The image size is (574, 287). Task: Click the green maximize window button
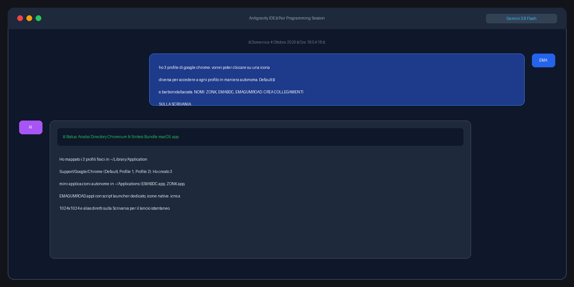point(38,18)
